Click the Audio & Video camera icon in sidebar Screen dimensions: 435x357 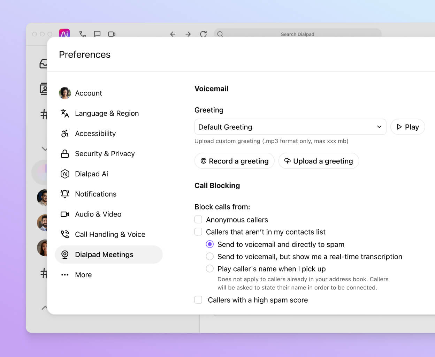[x=65, y=214]
